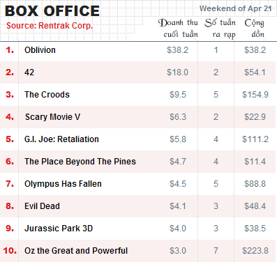Screen dimensions: 277x262
Task: Click the Evil Dead title
Action: pyautogui.click(x=42, y=206)
